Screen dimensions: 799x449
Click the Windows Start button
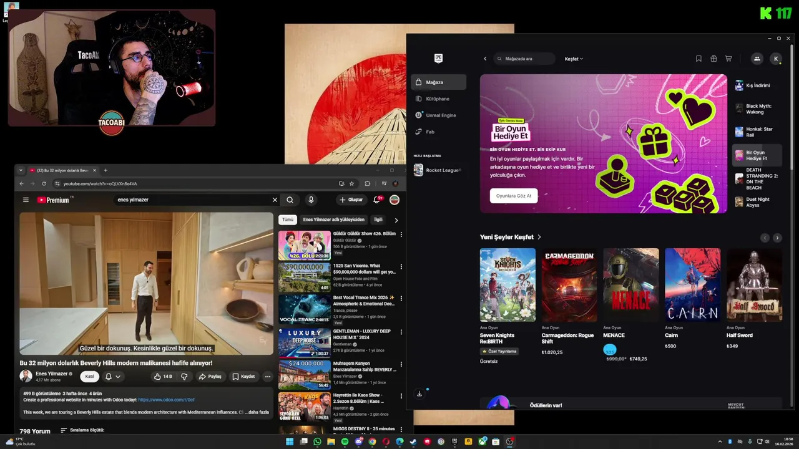pos(290,442)
